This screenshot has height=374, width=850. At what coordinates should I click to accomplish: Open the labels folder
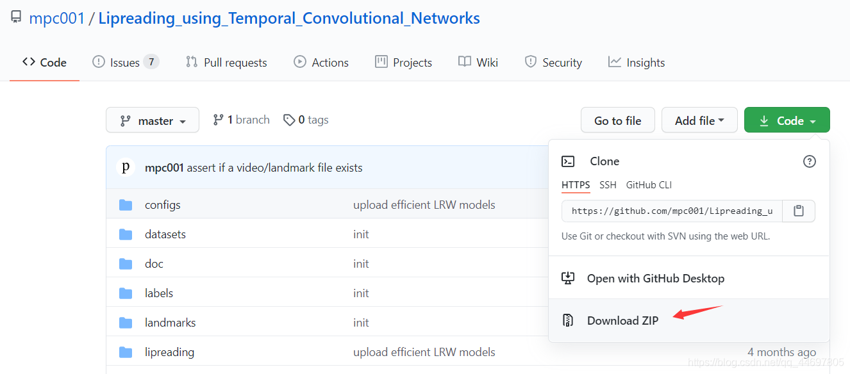point(159,293)
